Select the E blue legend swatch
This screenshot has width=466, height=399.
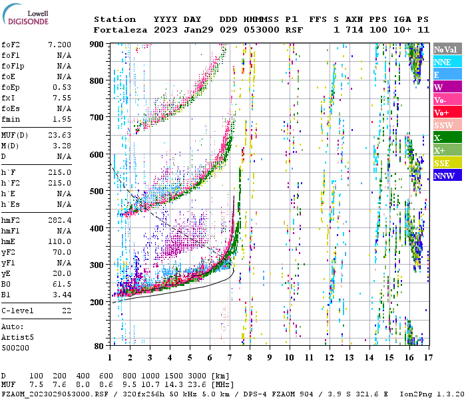(x=447, y=74)
